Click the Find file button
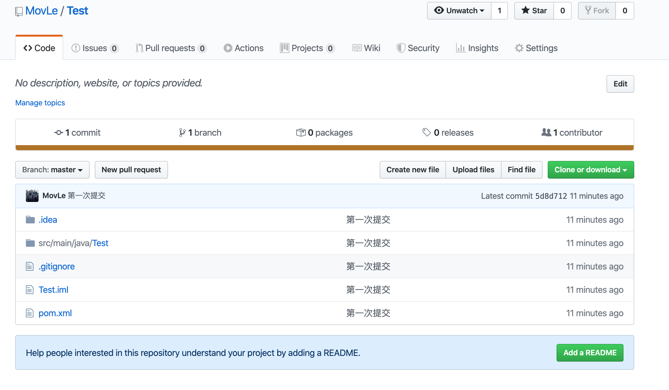This screenshot has width=669, height=390. pyautogui.click(x=522, y=169)
